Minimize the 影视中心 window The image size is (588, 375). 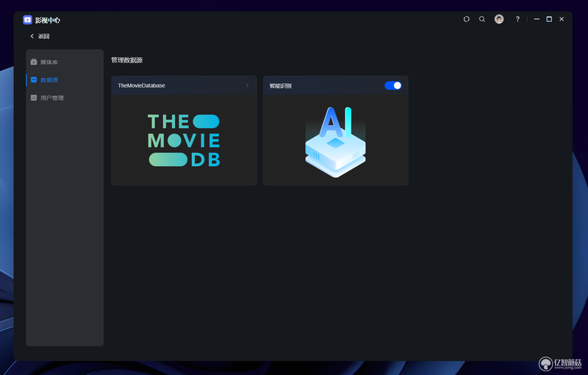click(x=537, y=19)
